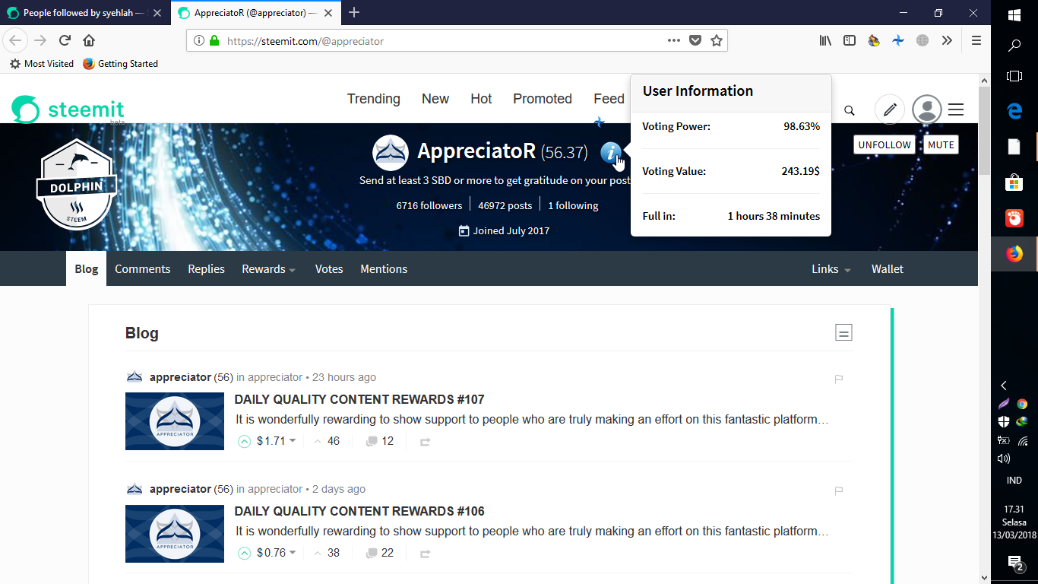This screenshot has height=584, width=1038.
Task: Expand the Rewards dropdown
Action: click(269, 269)
